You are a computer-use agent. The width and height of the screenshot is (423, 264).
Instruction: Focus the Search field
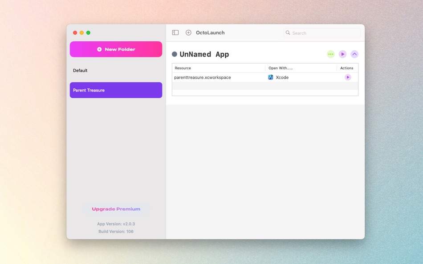pos(322,33)
